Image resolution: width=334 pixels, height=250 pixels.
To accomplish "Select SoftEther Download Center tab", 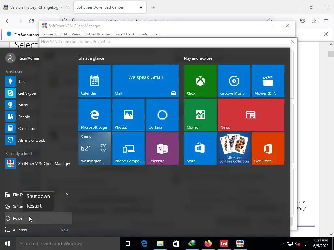I will (x=110, y=7).
